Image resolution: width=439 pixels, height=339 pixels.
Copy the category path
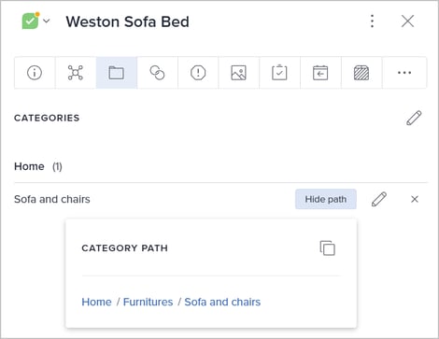pos(328,248)
